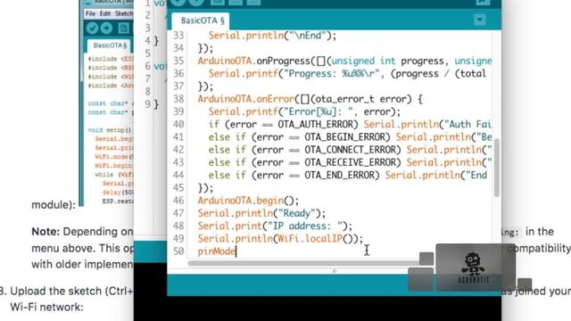The width and height of the screenshot is (571, 321).
Task: Click the Upload arrow icon in background Arduino window
Action: (x=107, y=28)
